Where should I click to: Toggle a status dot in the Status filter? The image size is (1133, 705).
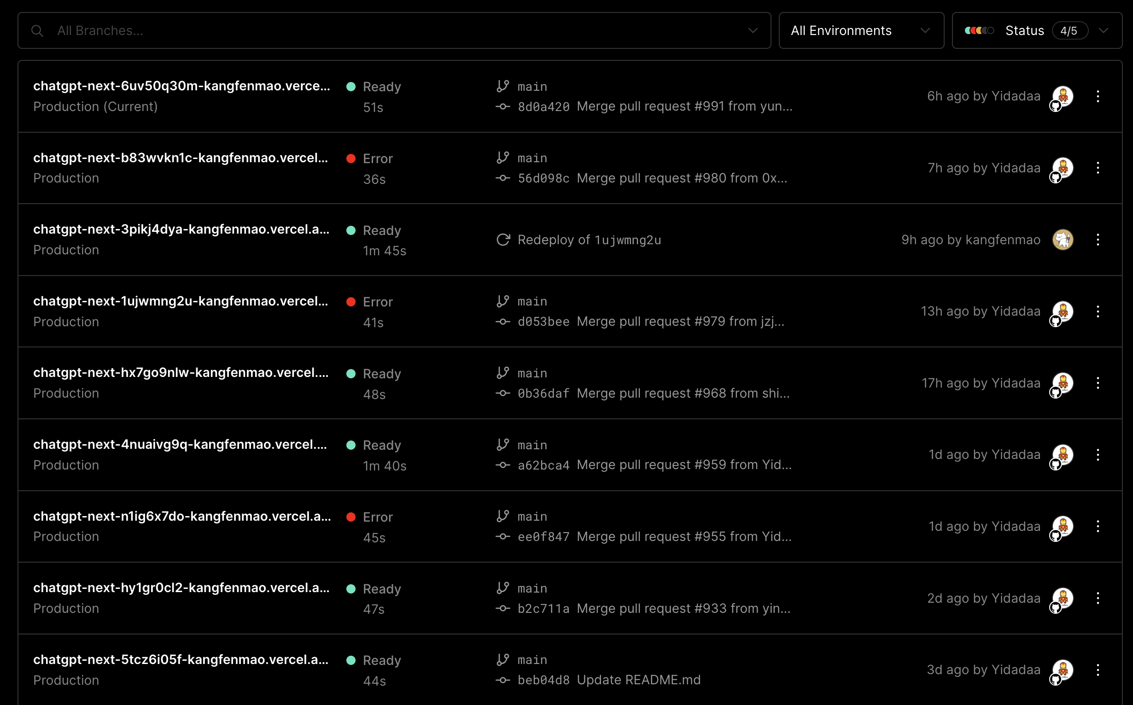click(x=979, y=30)
